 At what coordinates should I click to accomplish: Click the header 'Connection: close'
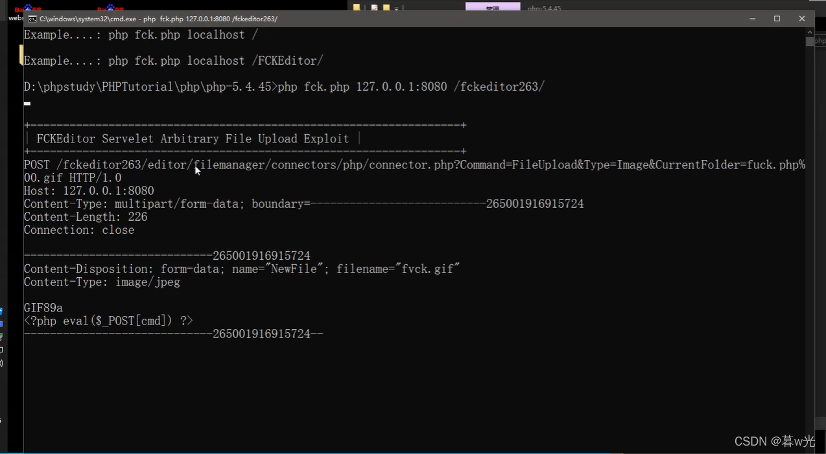click(79, 230)
